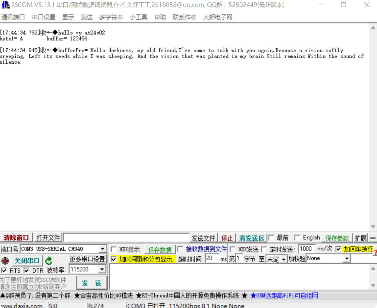377x308 pixels.
Task: Click the file path input field
Action: coord(126,238)
